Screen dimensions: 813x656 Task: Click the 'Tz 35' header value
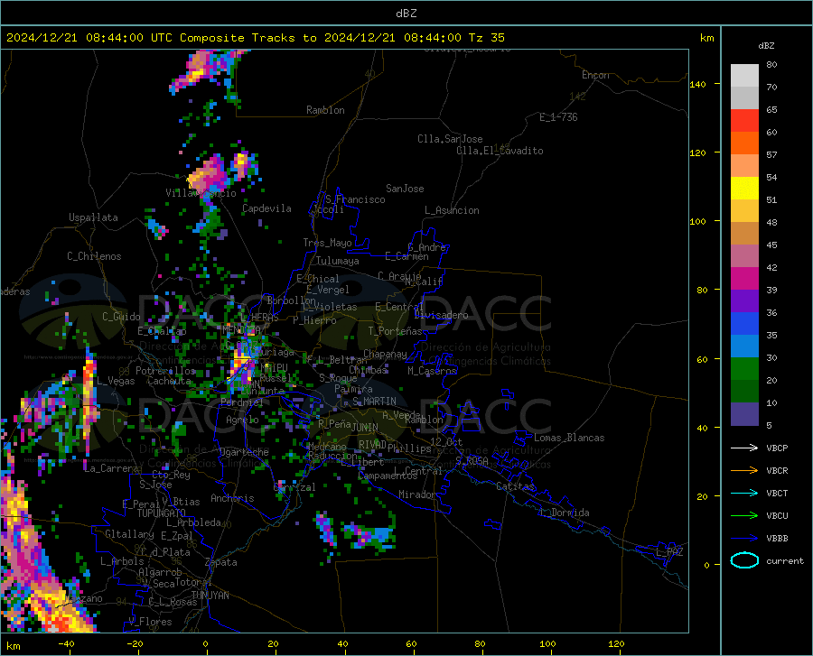point(486,38)
